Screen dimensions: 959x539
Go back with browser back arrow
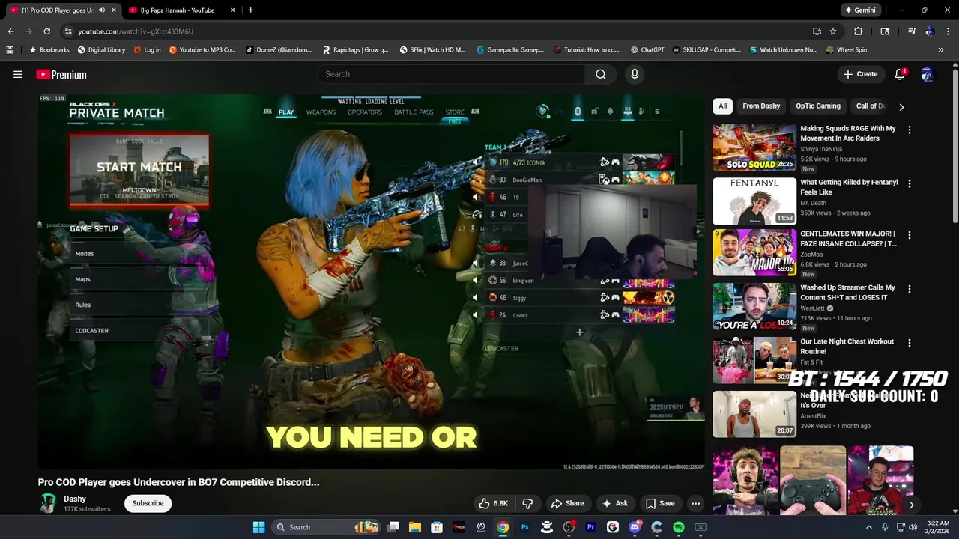10,31
